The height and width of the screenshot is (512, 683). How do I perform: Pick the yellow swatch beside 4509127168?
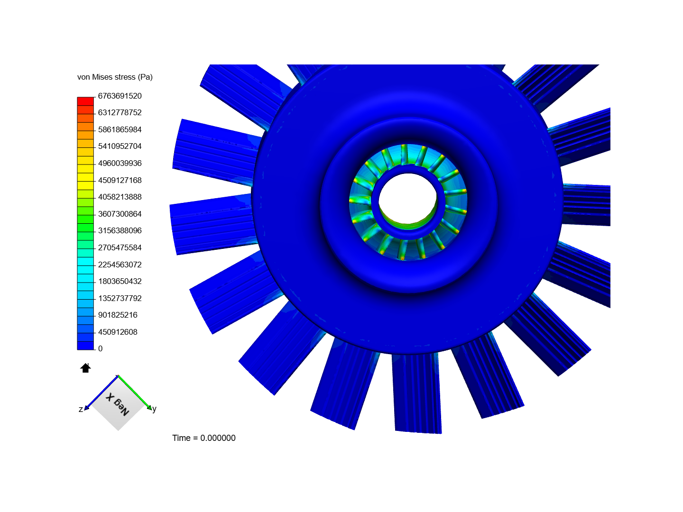[x=86, y=177]
